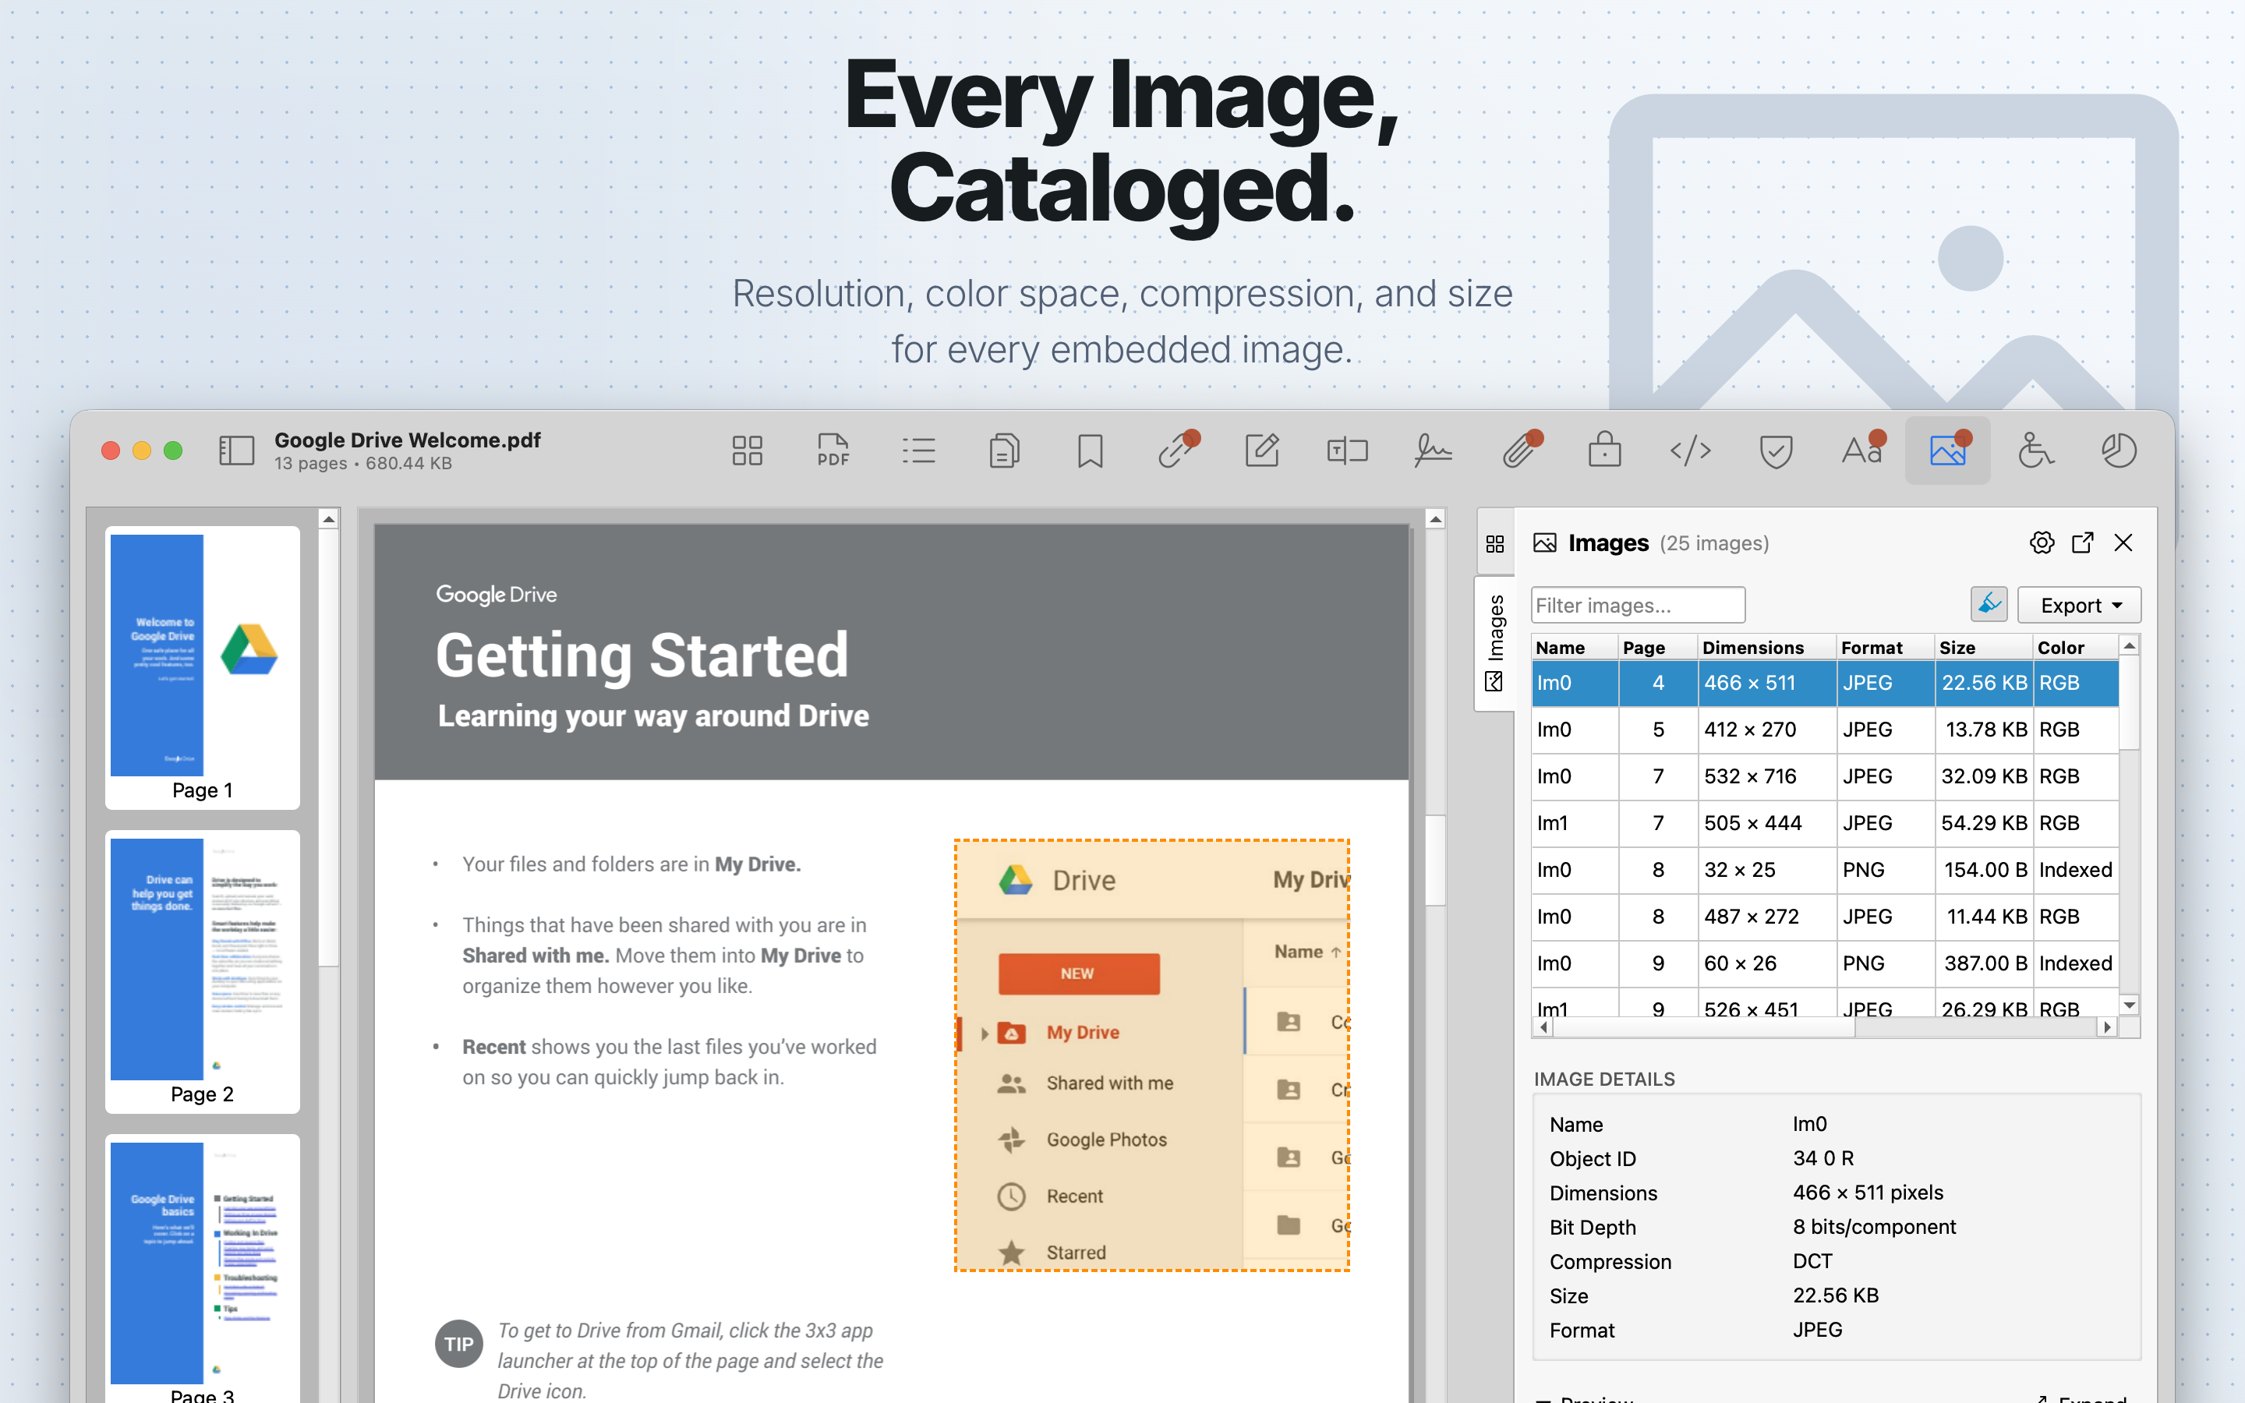Image resolution: width=2245 pixels, height=1403 pixels.
Task: Close the Images panel
Action: point(2123,542)
